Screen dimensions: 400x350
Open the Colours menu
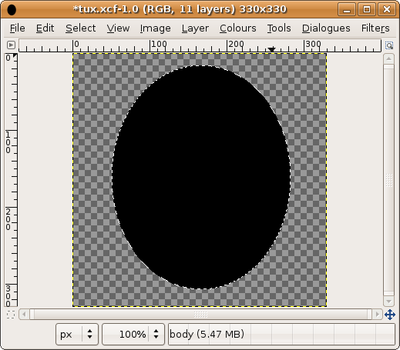237,28
